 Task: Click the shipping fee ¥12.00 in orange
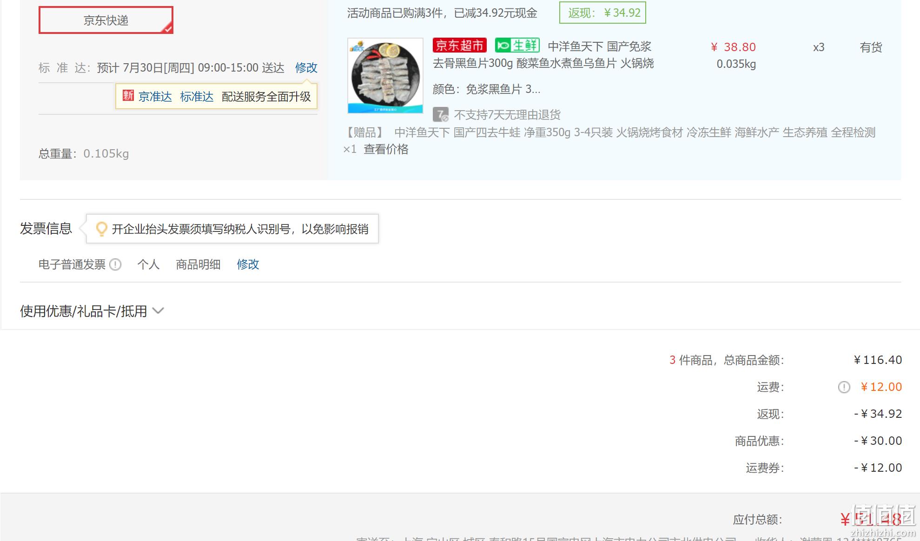coord(881,387)
